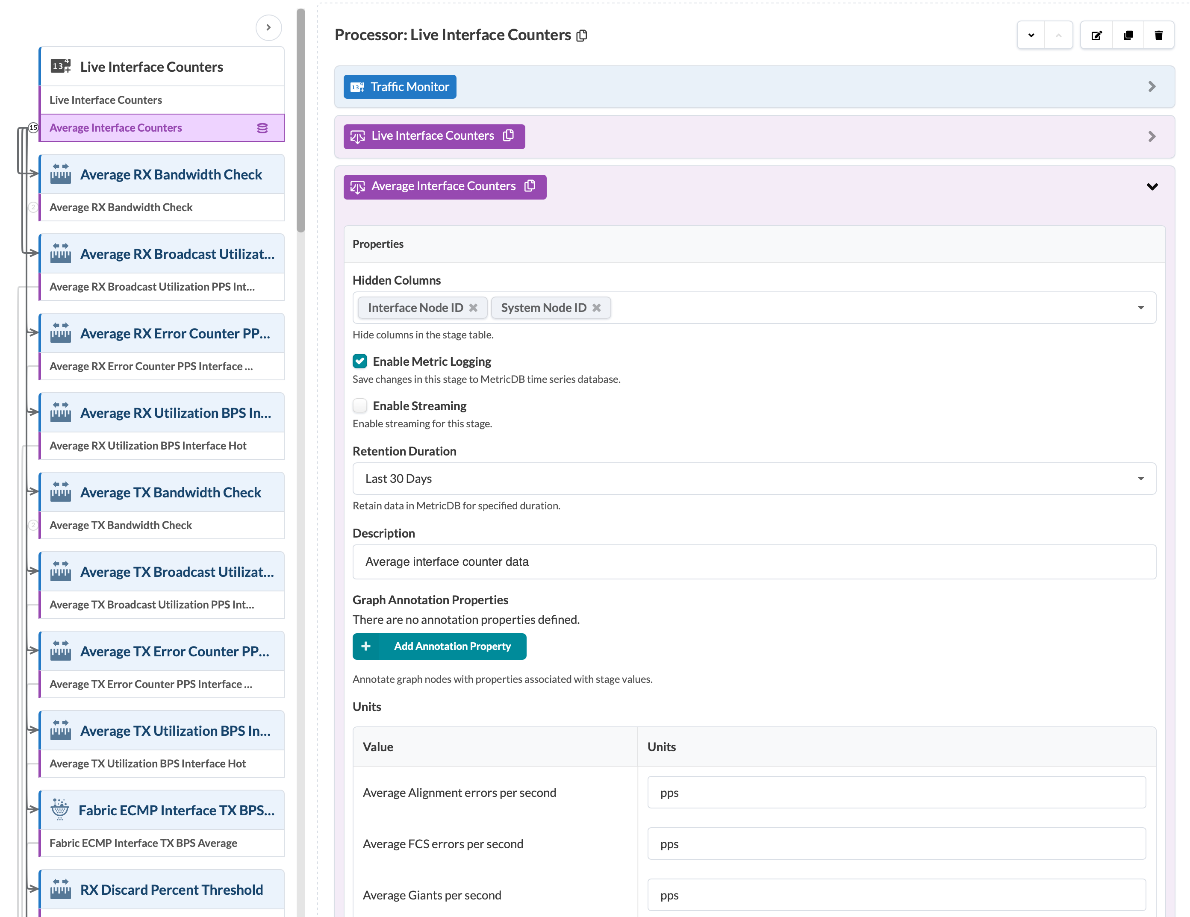Open the Hidden Columns dropdown
Viewport: 1190px width, 917px height.
(x=1140, y=308)
